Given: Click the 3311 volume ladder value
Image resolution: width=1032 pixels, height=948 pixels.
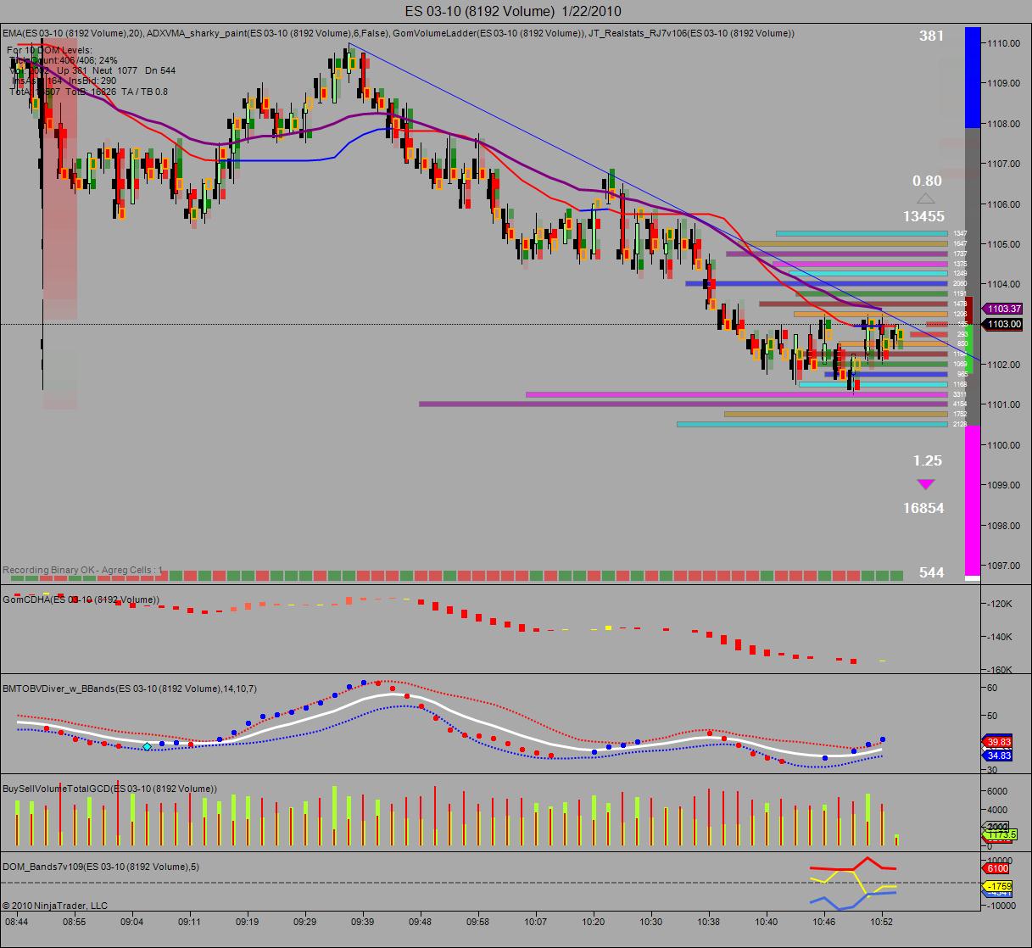Looking at the screenshot, I should (959, 394).
